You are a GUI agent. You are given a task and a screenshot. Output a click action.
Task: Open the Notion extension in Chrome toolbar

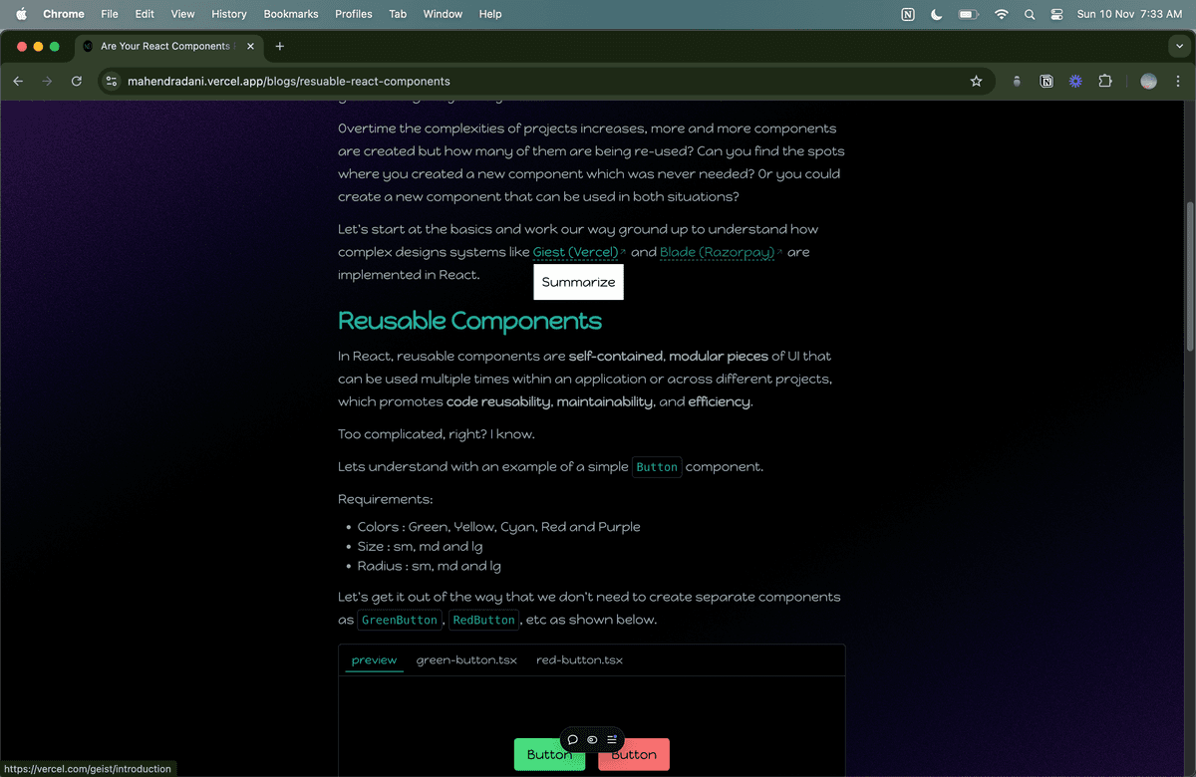coord(1046,82)
